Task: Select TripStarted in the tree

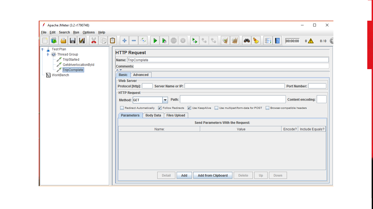Action: (71, 60)
